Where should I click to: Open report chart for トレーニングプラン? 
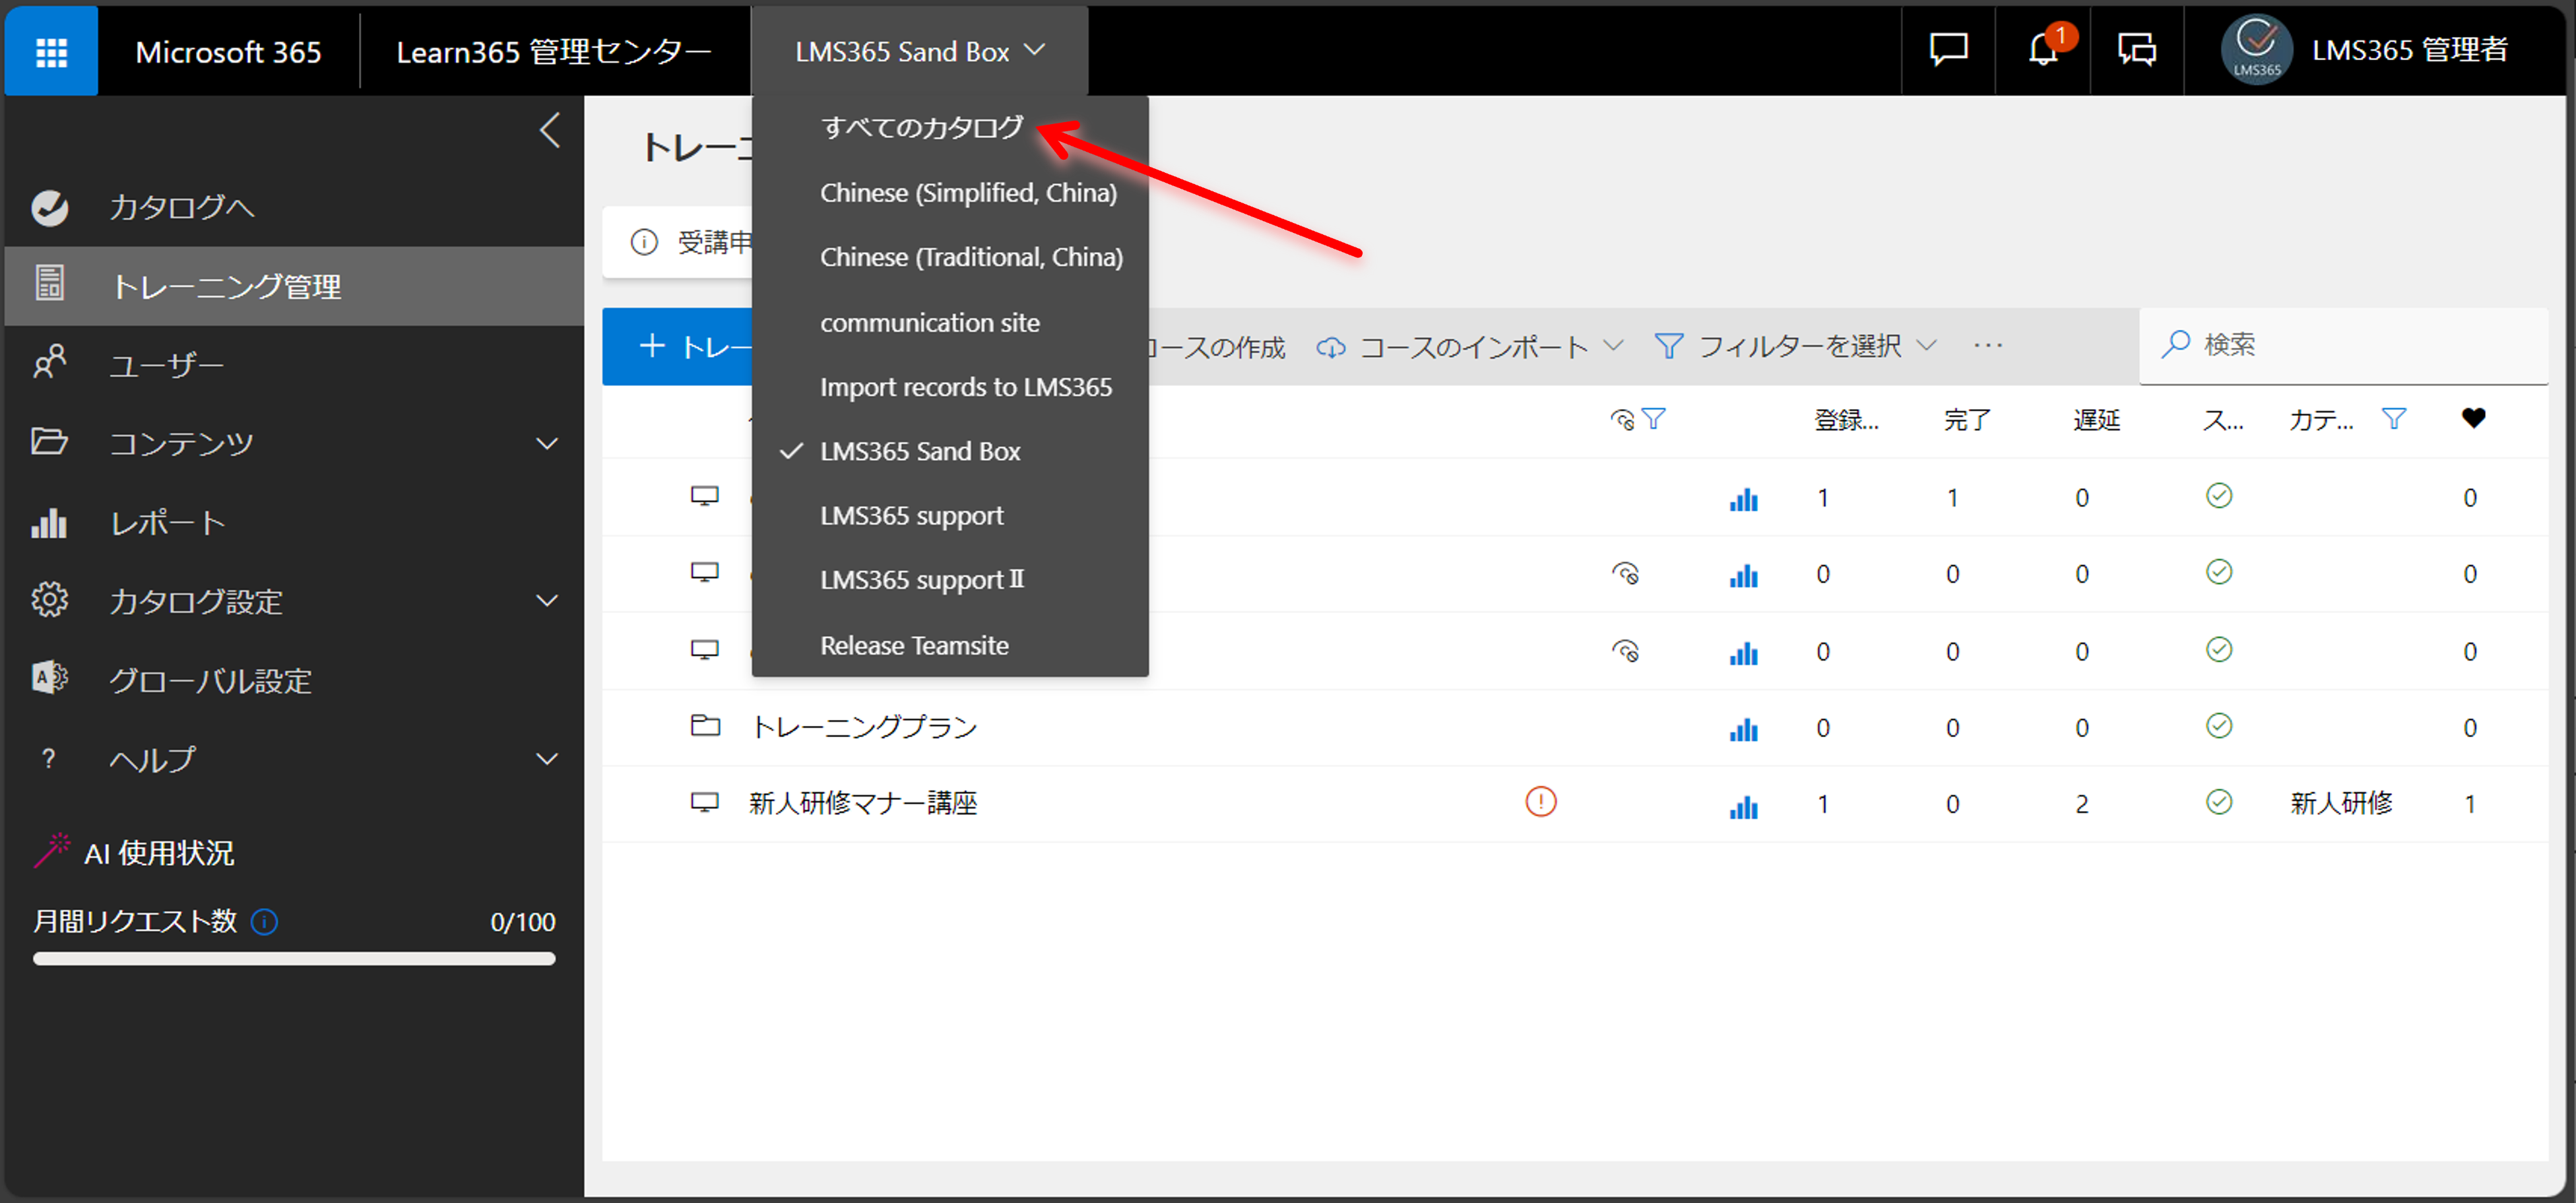click(x=1743, y=729)
